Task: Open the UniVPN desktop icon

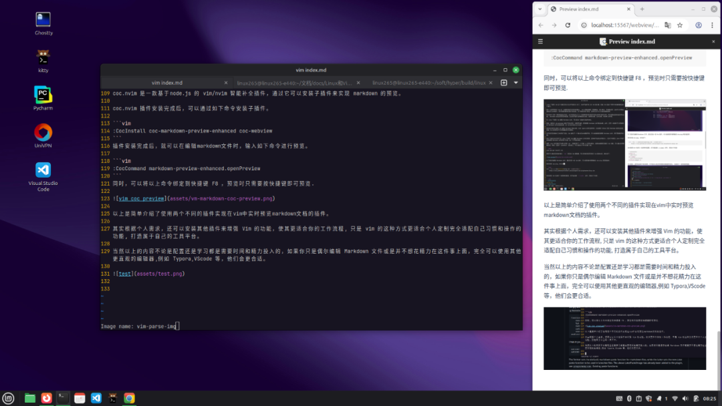Action: (x=43, y=136)
